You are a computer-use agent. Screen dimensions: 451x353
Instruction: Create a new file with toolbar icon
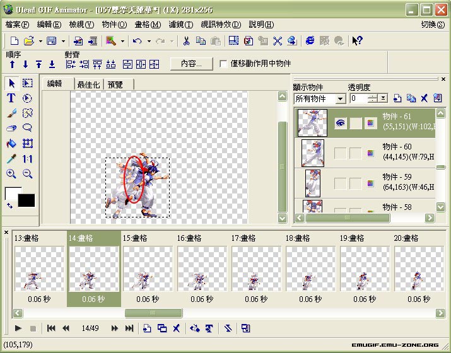pyautogui.click(x=15, y=41)
